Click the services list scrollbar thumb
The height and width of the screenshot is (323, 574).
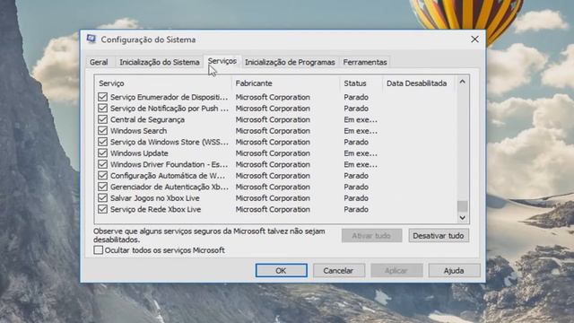(x=463, y=206)
